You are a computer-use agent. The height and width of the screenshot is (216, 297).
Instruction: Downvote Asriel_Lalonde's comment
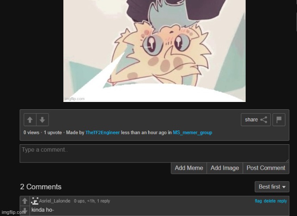[x=25, y=210]
